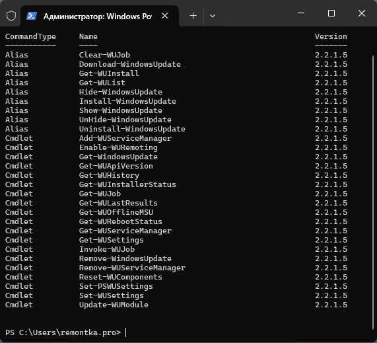This screenshot has width=377, height=343.
Task: Open the new tab profiles dropdown
Action: tap(213, 16)
